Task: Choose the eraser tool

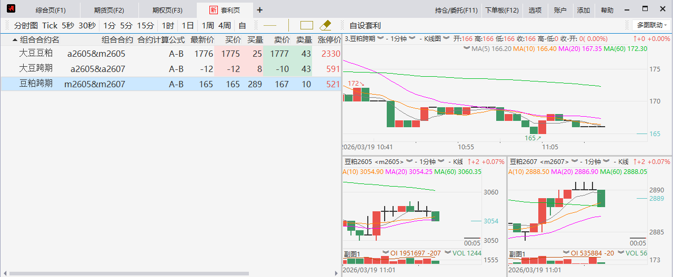Action: coord(325,25)
